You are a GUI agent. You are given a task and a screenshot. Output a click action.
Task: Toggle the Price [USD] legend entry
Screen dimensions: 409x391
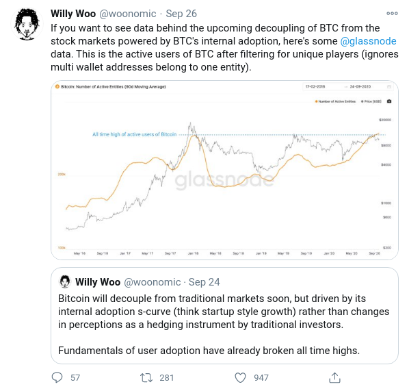click(371, 101)
